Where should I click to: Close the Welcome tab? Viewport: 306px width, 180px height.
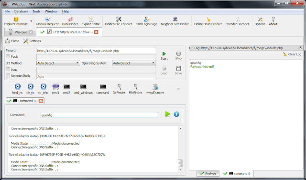(x=31, y=32)
